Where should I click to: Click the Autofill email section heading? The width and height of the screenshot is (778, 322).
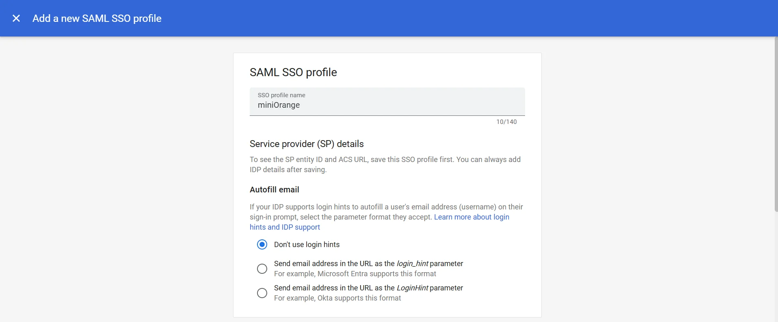tap(274, 190)
